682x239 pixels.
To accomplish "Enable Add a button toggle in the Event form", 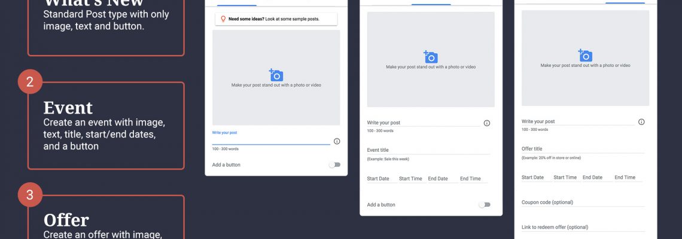I will 484,205.
